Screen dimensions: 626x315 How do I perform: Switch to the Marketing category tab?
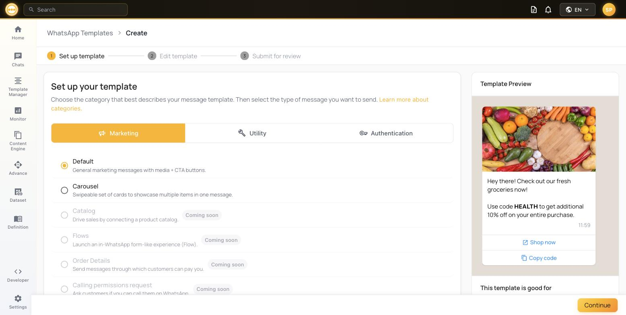(118, 133)
